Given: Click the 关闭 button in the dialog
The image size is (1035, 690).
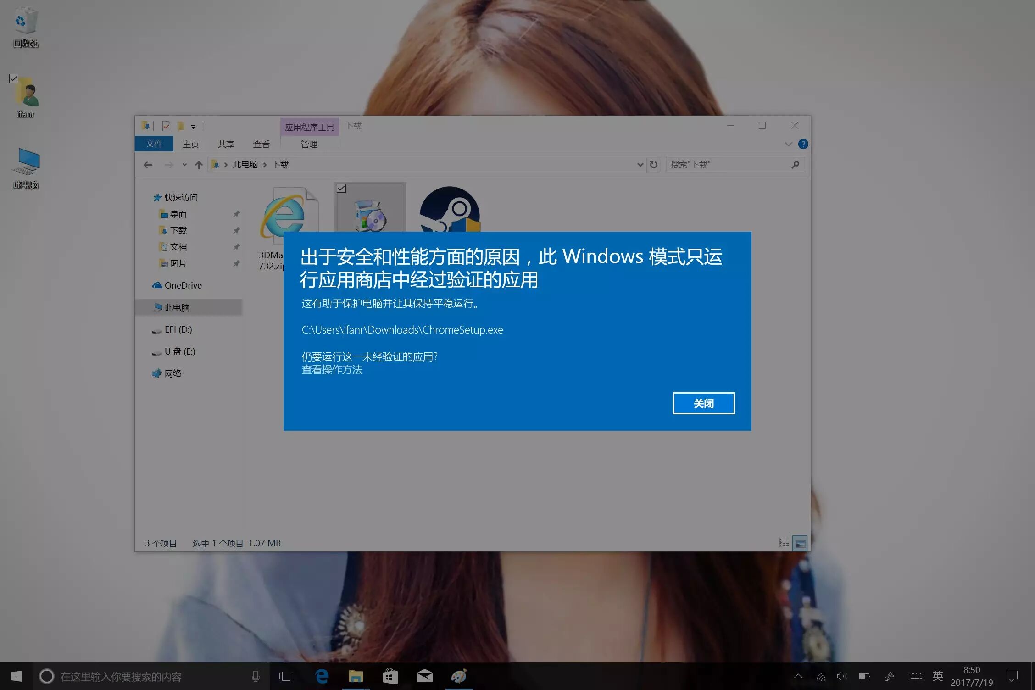Looking at the screenshot, I should pyautogui.click(x=703, y=403).
